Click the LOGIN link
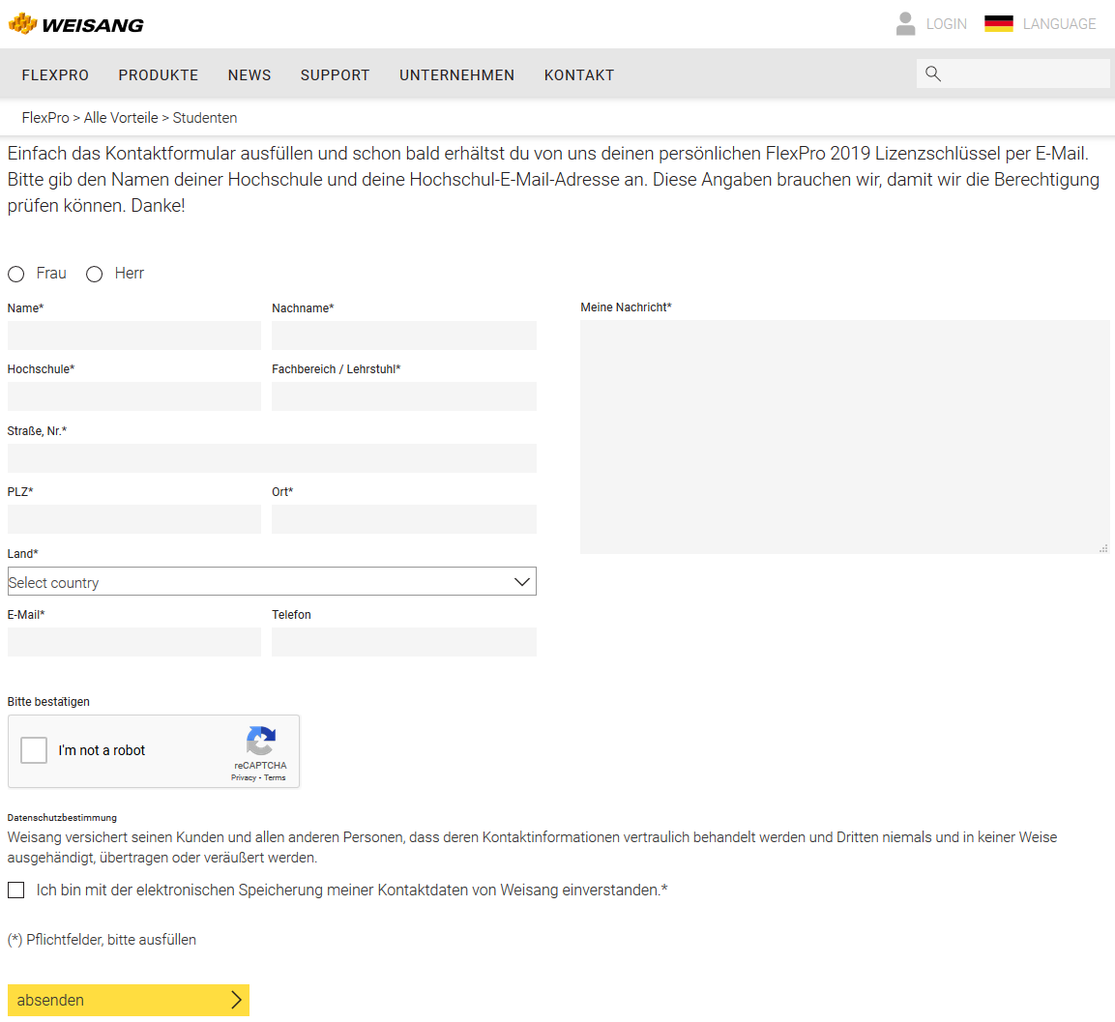This screenshot has height=1022, width=1115. pos(946,24)
